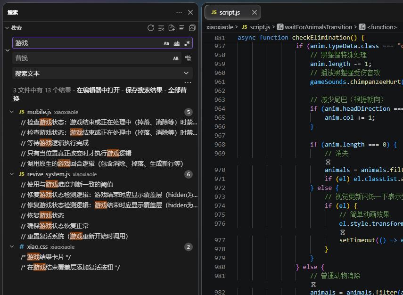Click the replace all icon
The image size is (403, 295).
click(x=188, y=58)
